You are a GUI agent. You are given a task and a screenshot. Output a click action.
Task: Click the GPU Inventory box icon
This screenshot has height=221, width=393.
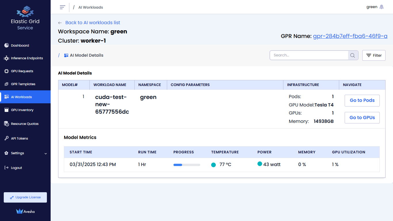coord(6,110)
